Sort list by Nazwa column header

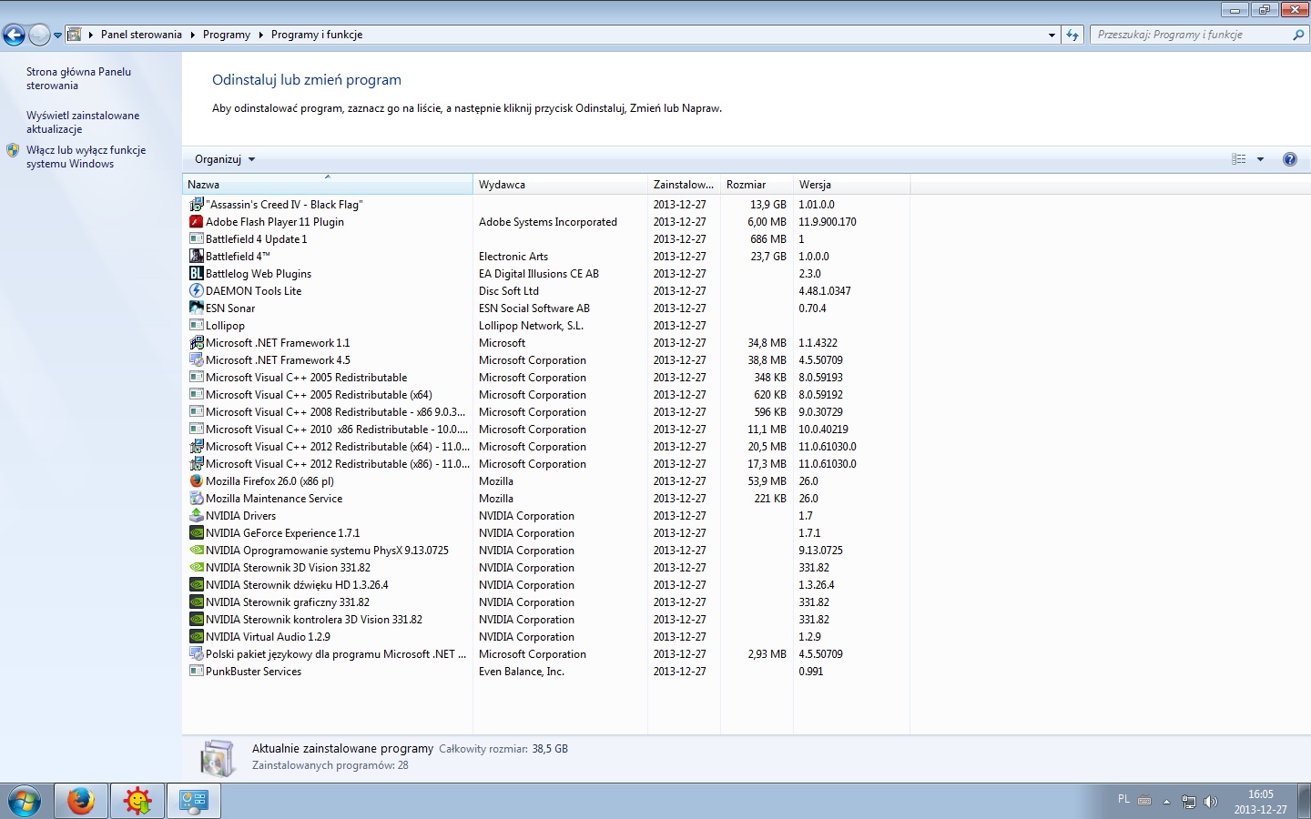pyautogui.click(x=328, y=185)
